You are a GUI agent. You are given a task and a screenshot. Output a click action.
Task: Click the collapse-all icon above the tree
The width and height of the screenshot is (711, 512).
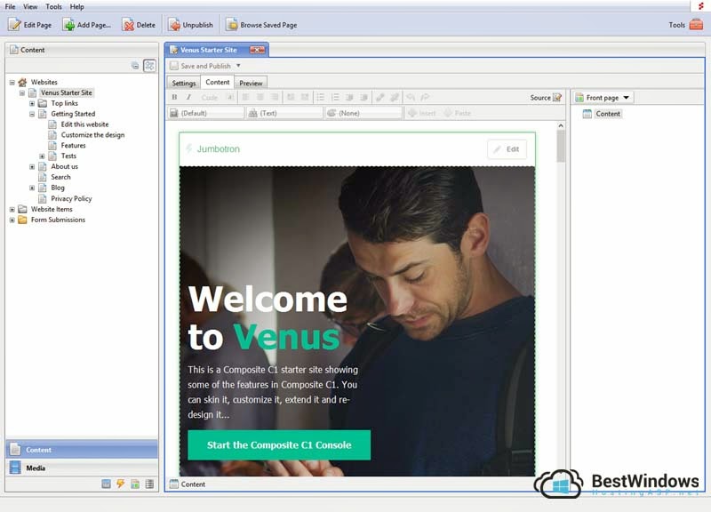click(x=135, y=66)
